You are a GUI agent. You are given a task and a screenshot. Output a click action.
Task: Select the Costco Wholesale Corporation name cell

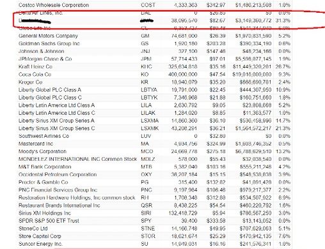click(54, 5)
